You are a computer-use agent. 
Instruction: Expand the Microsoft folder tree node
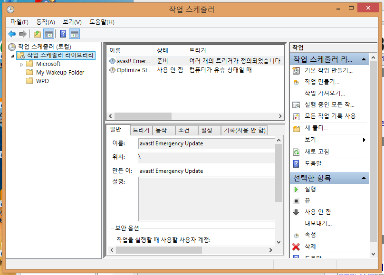point(22,64)
